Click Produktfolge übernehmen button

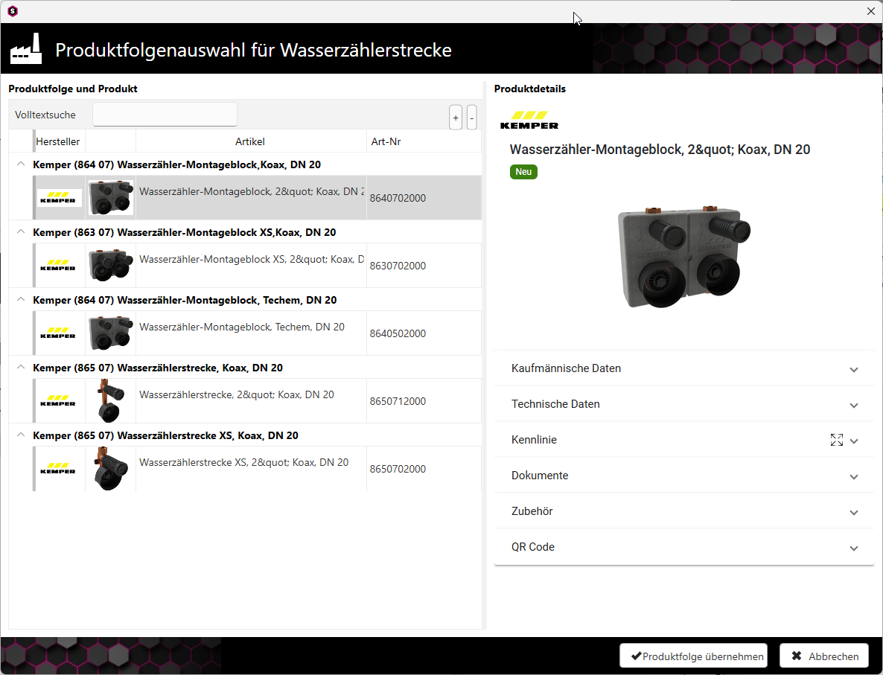coord(693,656)
